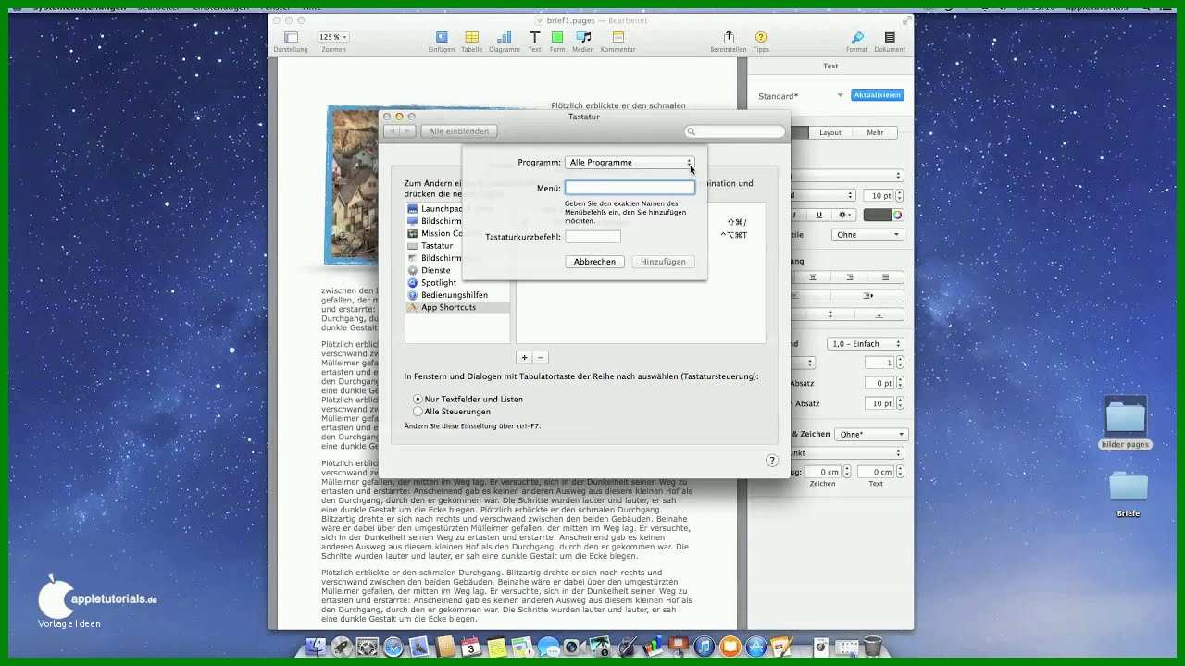
Task: Open Pages icon in the Dock
Action: [782, 647]
